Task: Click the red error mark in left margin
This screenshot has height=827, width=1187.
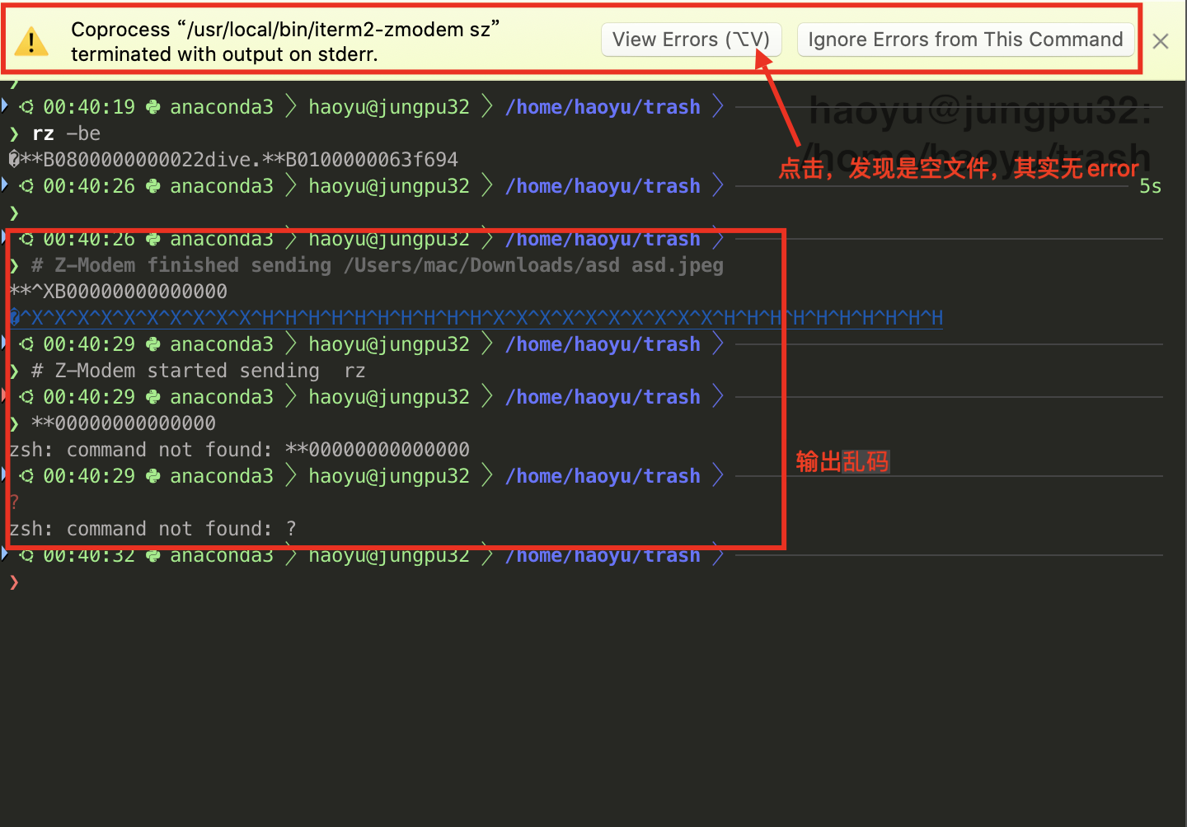Action: (x=3, y=396)
